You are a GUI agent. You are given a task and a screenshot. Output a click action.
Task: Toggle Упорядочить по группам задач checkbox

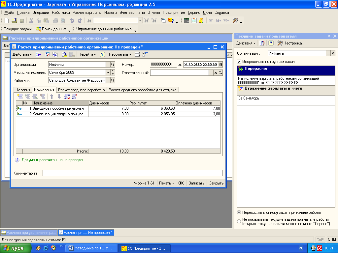point(239,62)
